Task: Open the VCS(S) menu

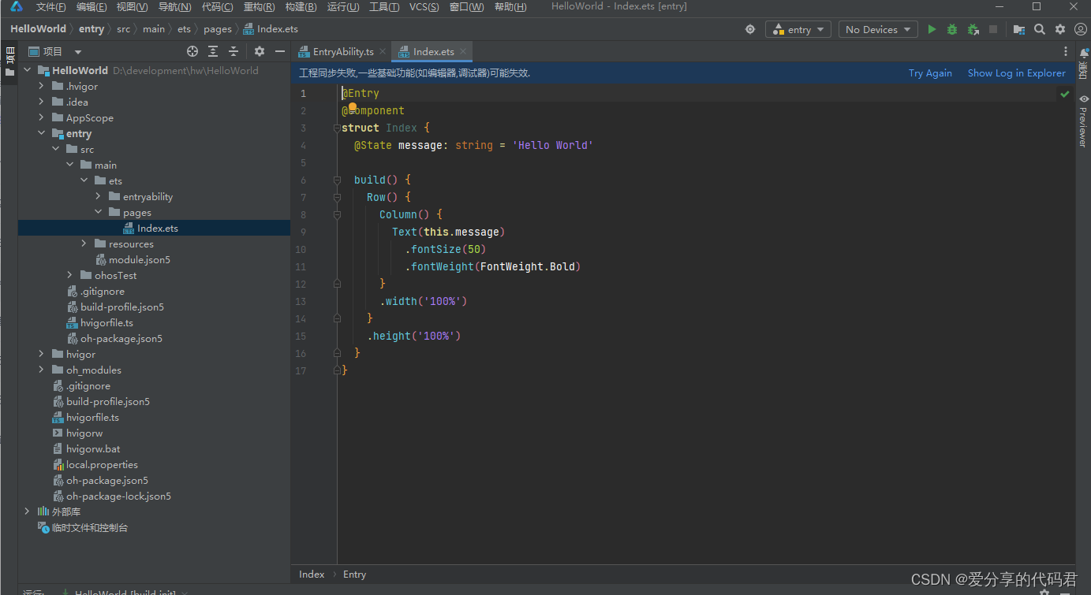Action: (x=424, y=7)
